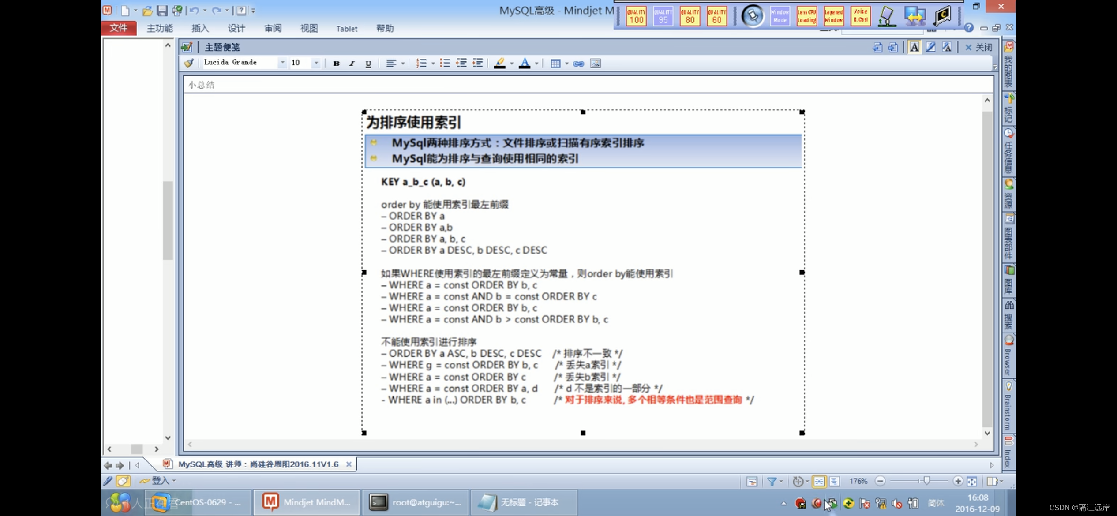Click the blue pen icon beside A
1117x516 pixels.
pos(930,47)
